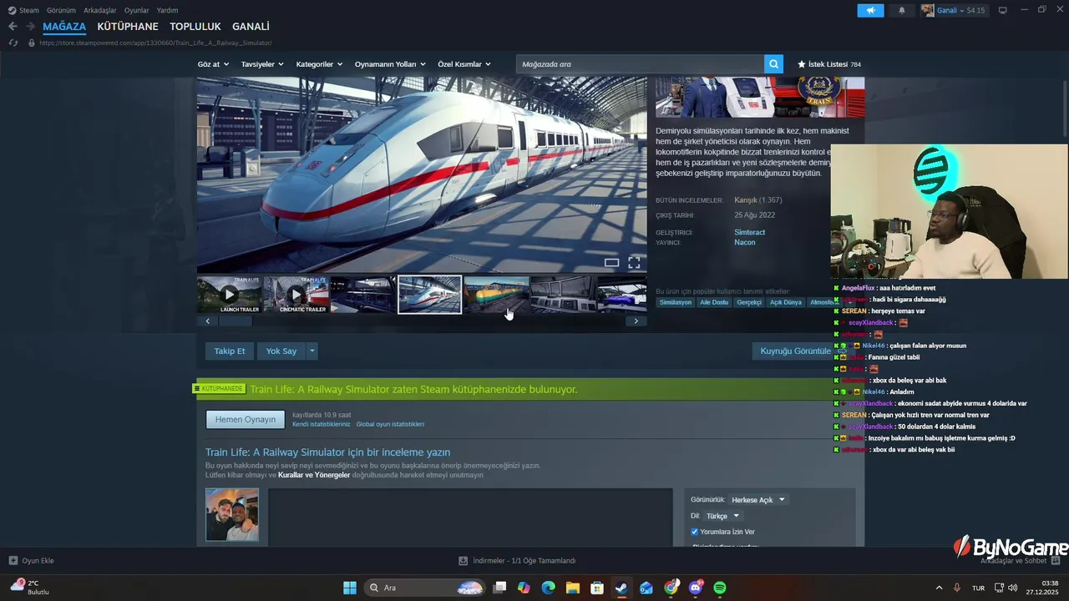
Task: Play the Cinematic Trailer thumbnail
Action: (x=296, y=295)
